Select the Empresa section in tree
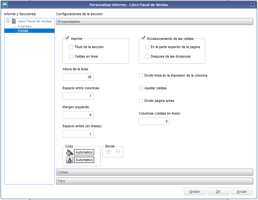This screenshot has height=200, width=258. click(25, 26)
